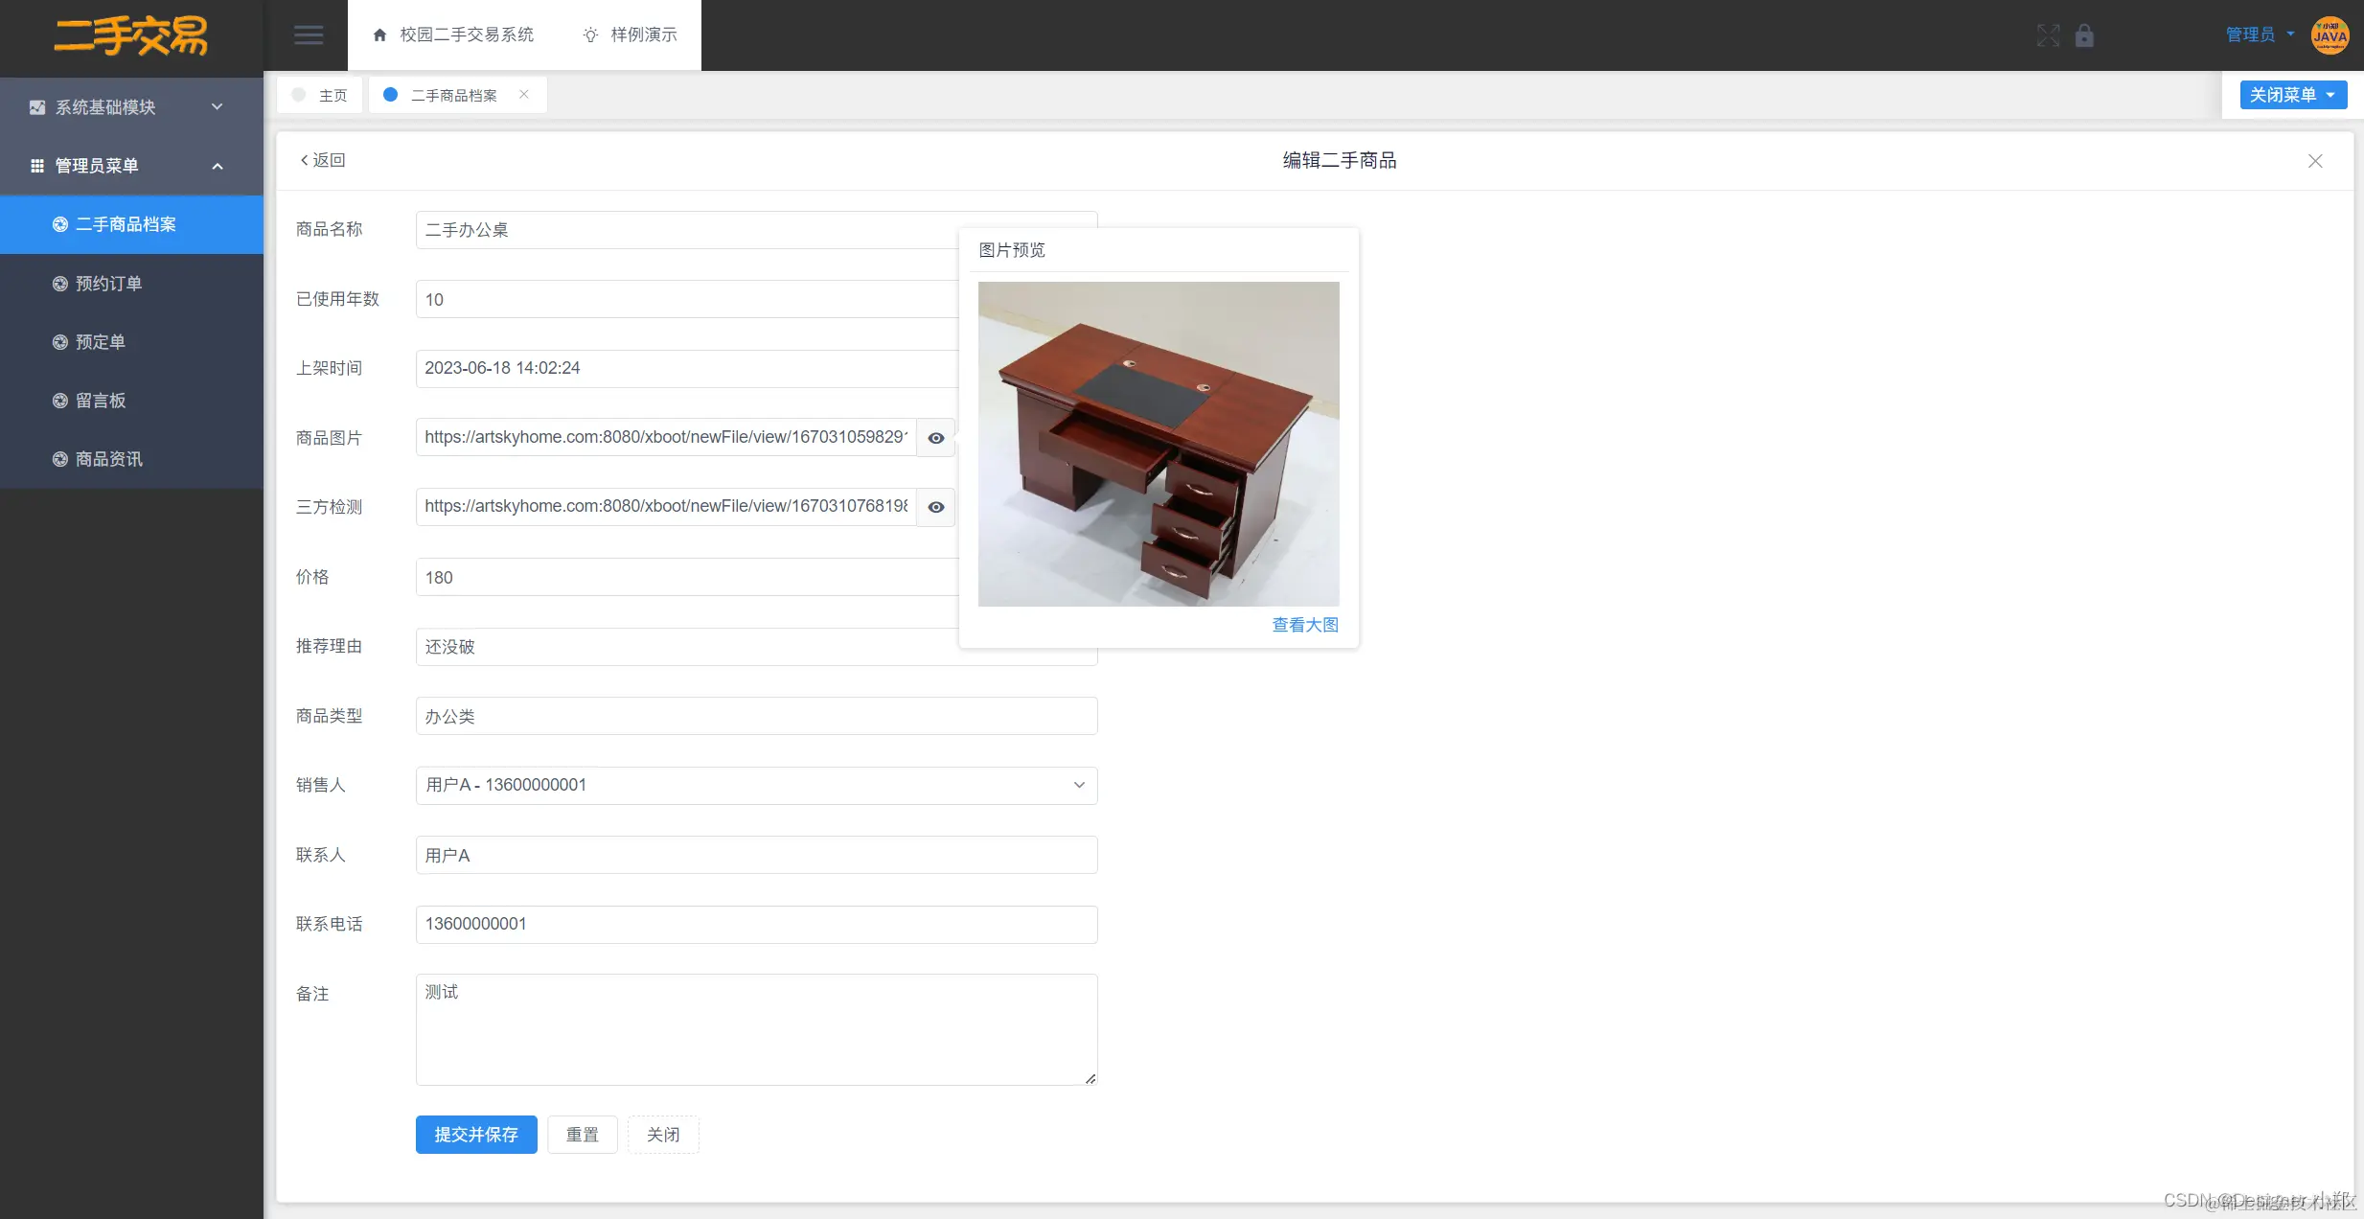
Task: Click the hamburger menu collapse icon
Action: click(308, 35)
